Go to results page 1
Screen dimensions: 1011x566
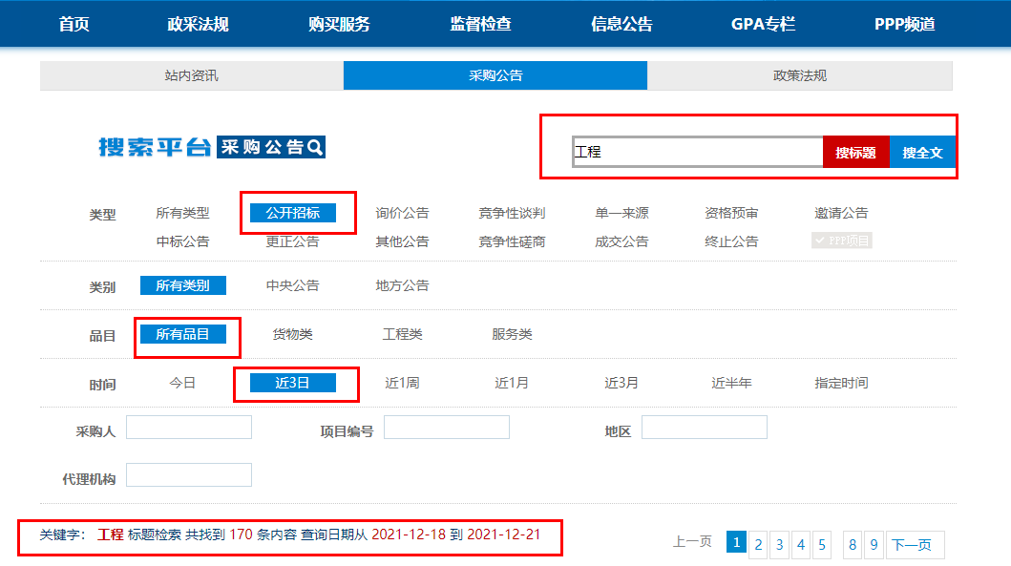click(736, 542)
